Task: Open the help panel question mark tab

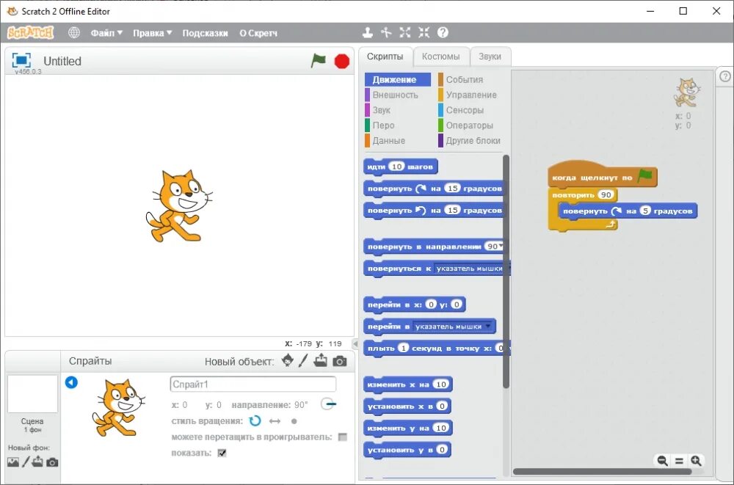Action: tap(724, 76)
